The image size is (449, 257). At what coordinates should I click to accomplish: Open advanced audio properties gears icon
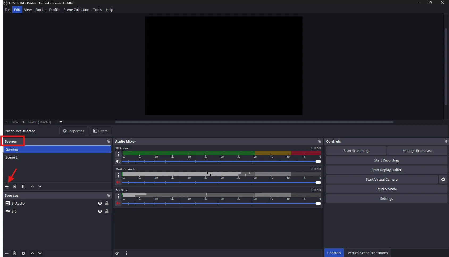[117, 253]
